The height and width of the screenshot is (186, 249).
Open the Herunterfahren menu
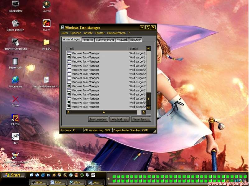116,33
